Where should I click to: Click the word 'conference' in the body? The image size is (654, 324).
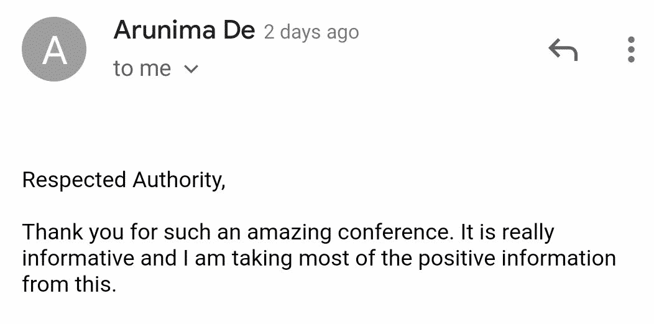[x=395, y=232]
